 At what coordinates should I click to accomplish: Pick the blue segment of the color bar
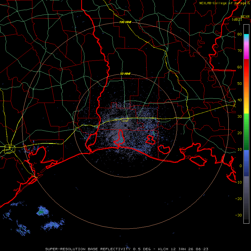[246, 163]
